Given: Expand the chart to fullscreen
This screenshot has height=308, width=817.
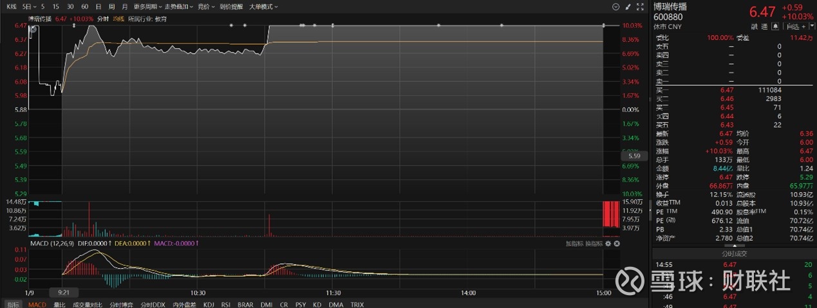Looking at the screenshot, I should click(x=639, y=6).
